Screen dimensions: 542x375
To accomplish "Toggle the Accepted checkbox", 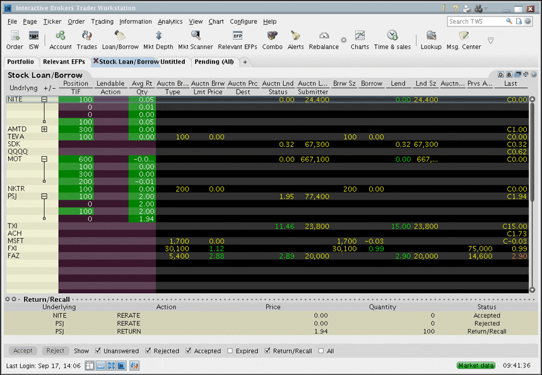I will pyautogui.click(x=189, y=350).
